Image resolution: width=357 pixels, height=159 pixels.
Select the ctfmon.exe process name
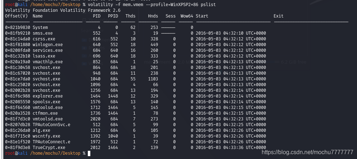tap(45, 113)
